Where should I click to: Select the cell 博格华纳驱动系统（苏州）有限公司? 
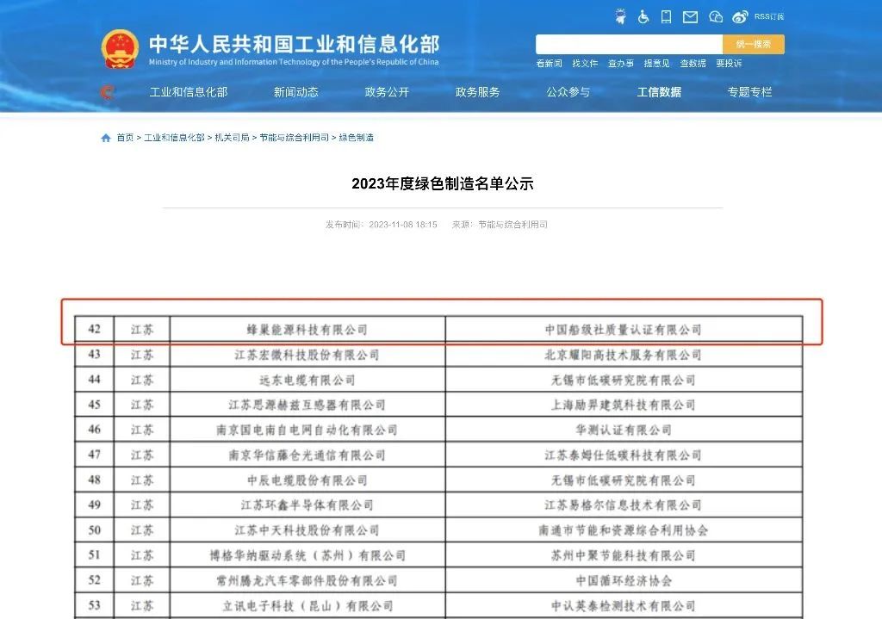(x=307, y=555)
